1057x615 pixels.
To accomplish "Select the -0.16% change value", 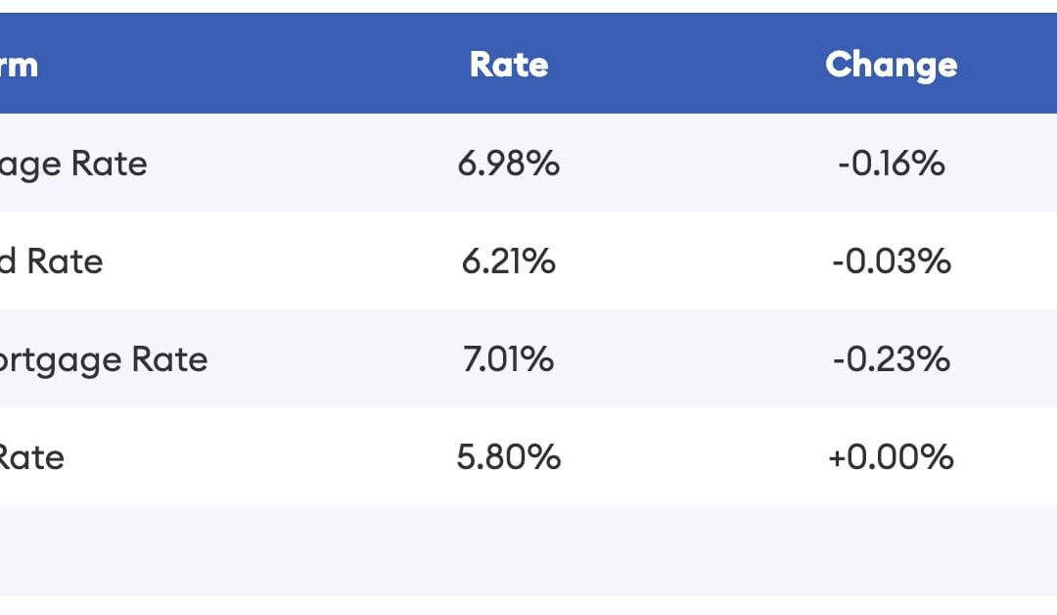I will [891, 163].
